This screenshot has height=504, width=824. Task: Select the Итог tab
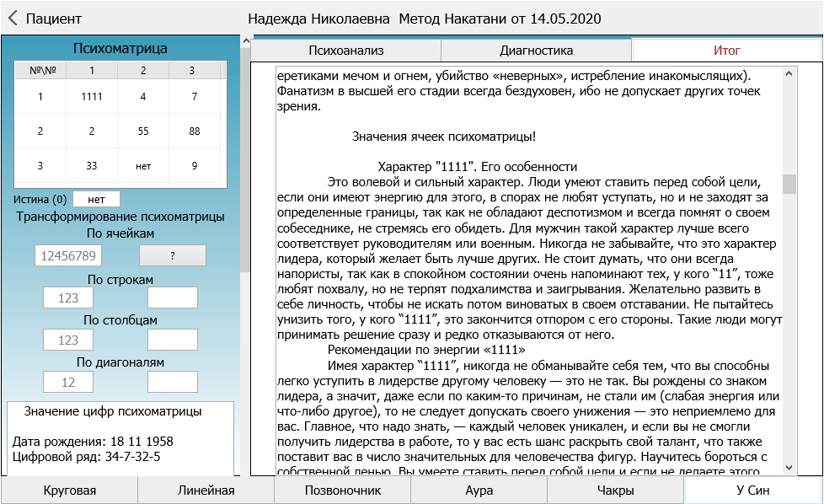pyautogui.click(x=726, y=51)
